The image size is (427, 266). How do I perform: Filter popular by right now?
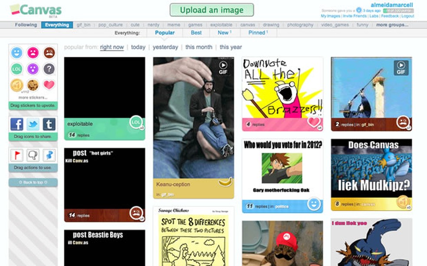112,47
